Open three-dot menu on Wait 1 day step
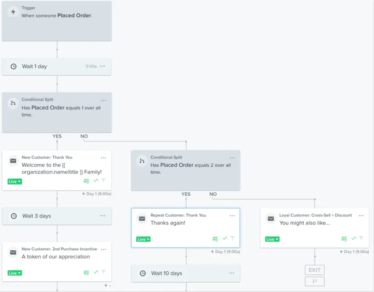 (x=103, y=66)
